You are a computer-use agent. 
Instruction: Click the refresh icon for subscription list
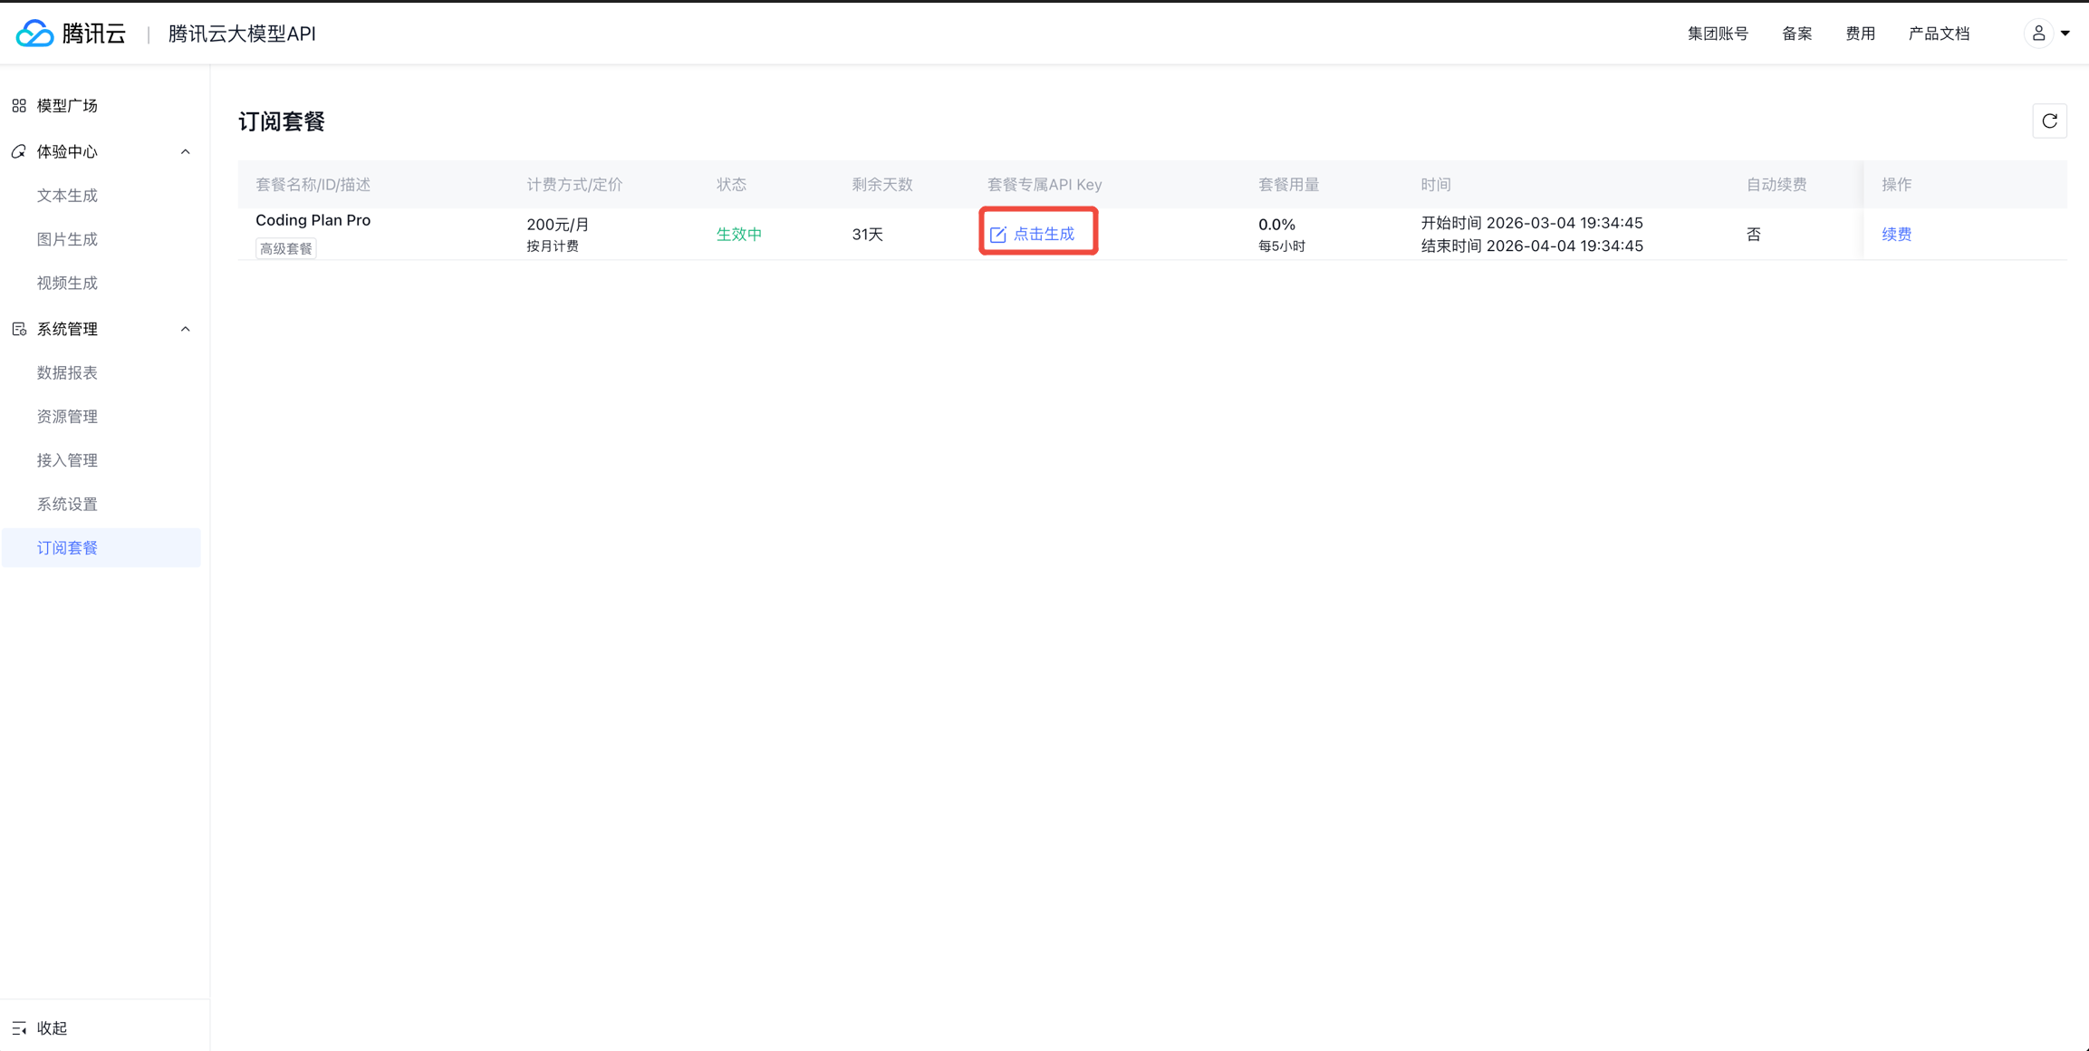[x=2049, y=121]
